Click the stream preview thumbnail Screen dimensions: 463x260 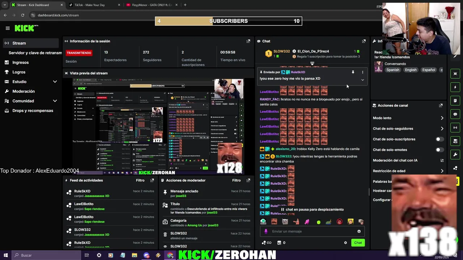(158, 126)
